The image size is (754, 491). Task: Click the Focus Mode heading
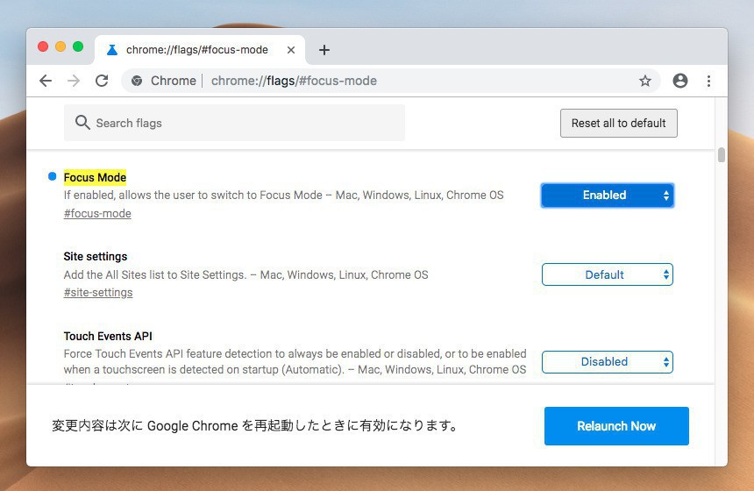[x=95, y=177]
